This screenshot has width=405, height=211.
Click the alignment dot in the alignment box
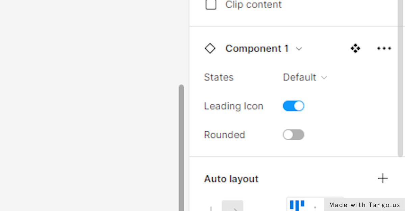(x=315, y=207)
